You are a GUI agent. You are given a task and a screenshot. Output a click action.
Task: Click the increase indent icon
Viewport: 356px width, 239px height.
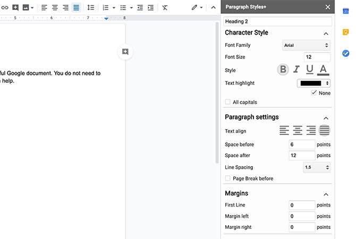pos(151,8)
